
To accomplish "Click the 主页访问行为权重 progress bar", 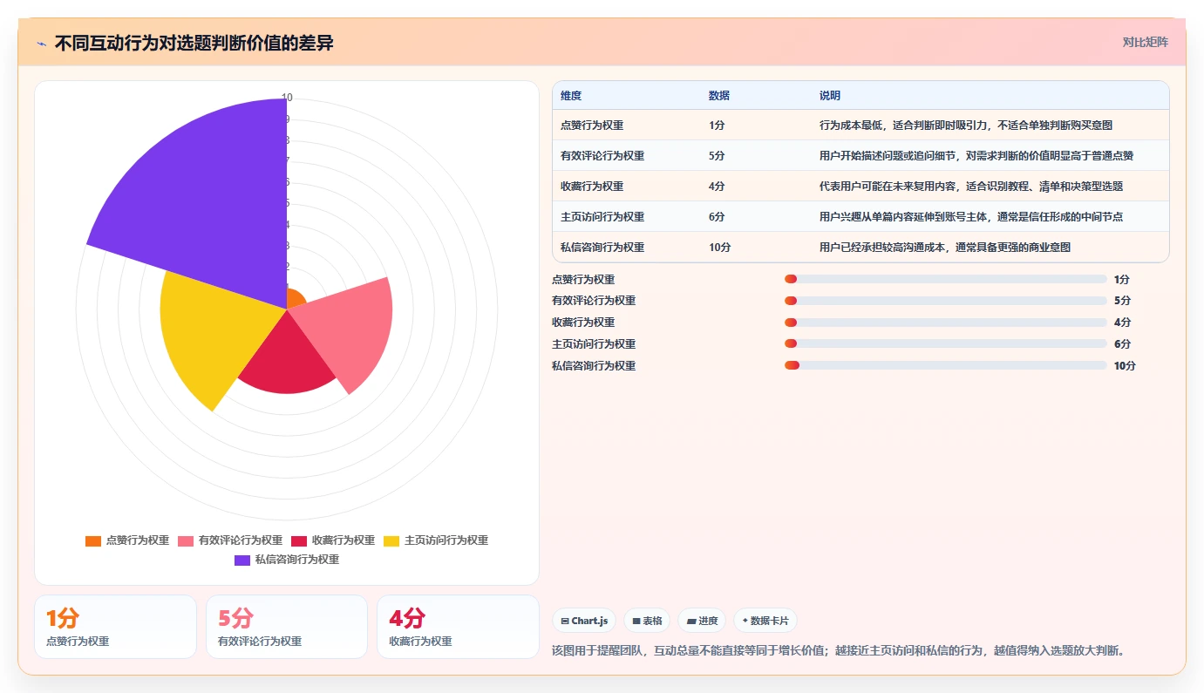I will coord(946,343).
